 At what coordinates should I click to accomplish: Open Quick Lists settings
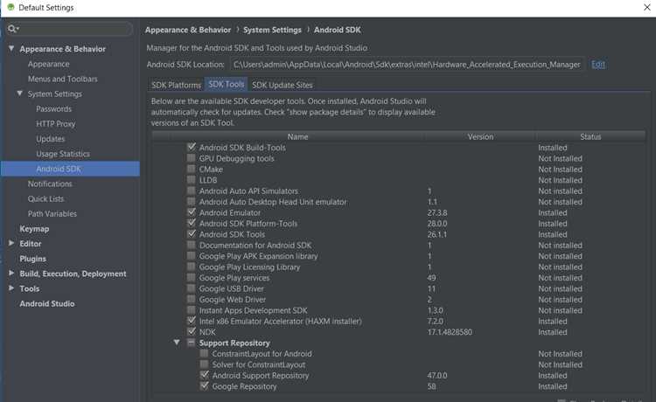[x=45, y=199]
